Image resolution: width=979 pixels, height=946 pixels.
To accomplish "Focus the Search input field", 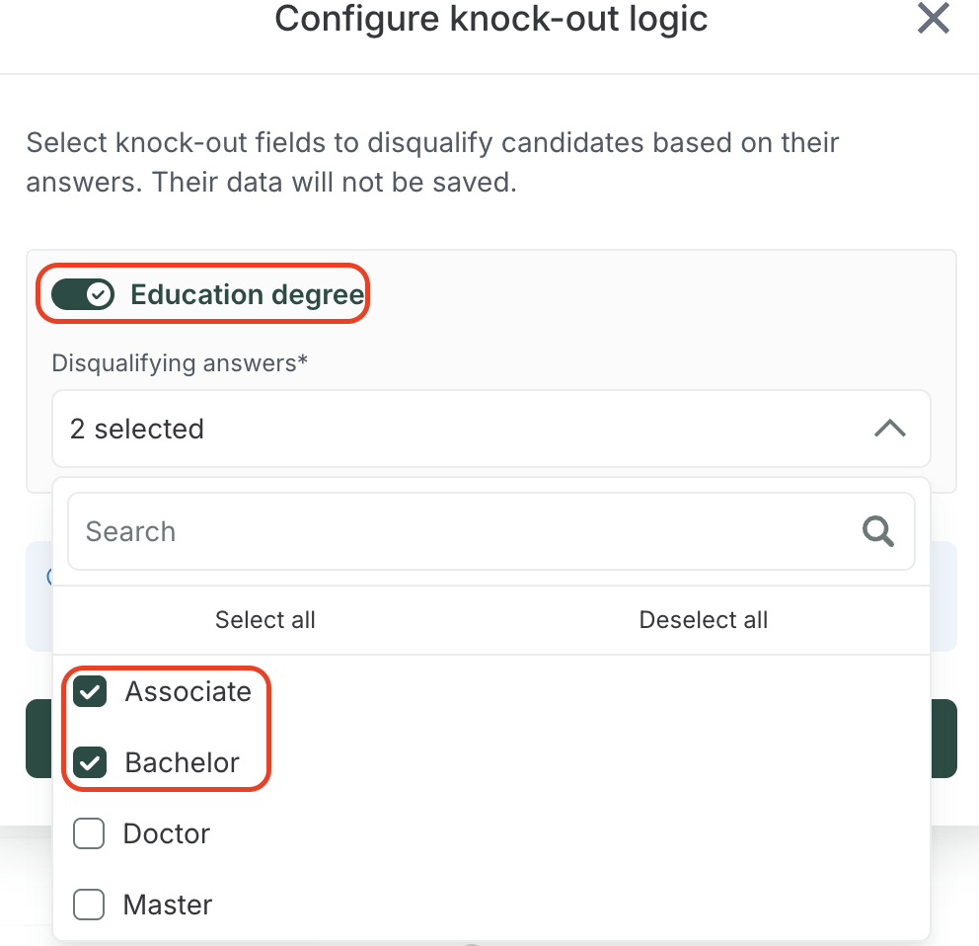I will tap(444, 531).
